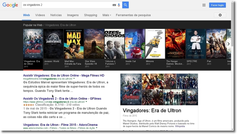The image size is (237, 134).
Task: Open the Google apps grid
Action: [x=204, y=5]
